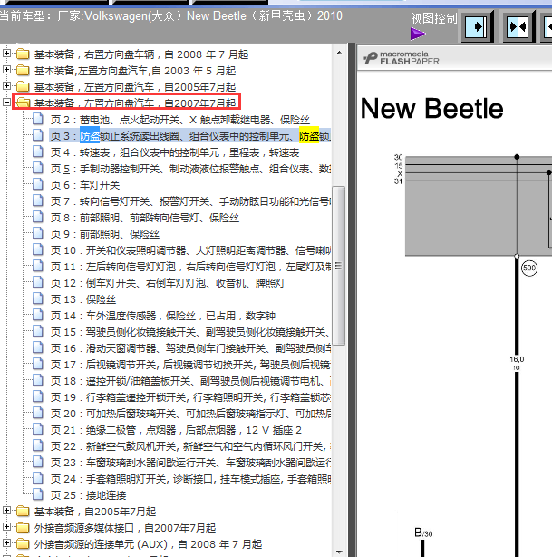Expand the 外接音频源多媒体接口 folder
552x557 pixels.
click(x=6, y=527)
